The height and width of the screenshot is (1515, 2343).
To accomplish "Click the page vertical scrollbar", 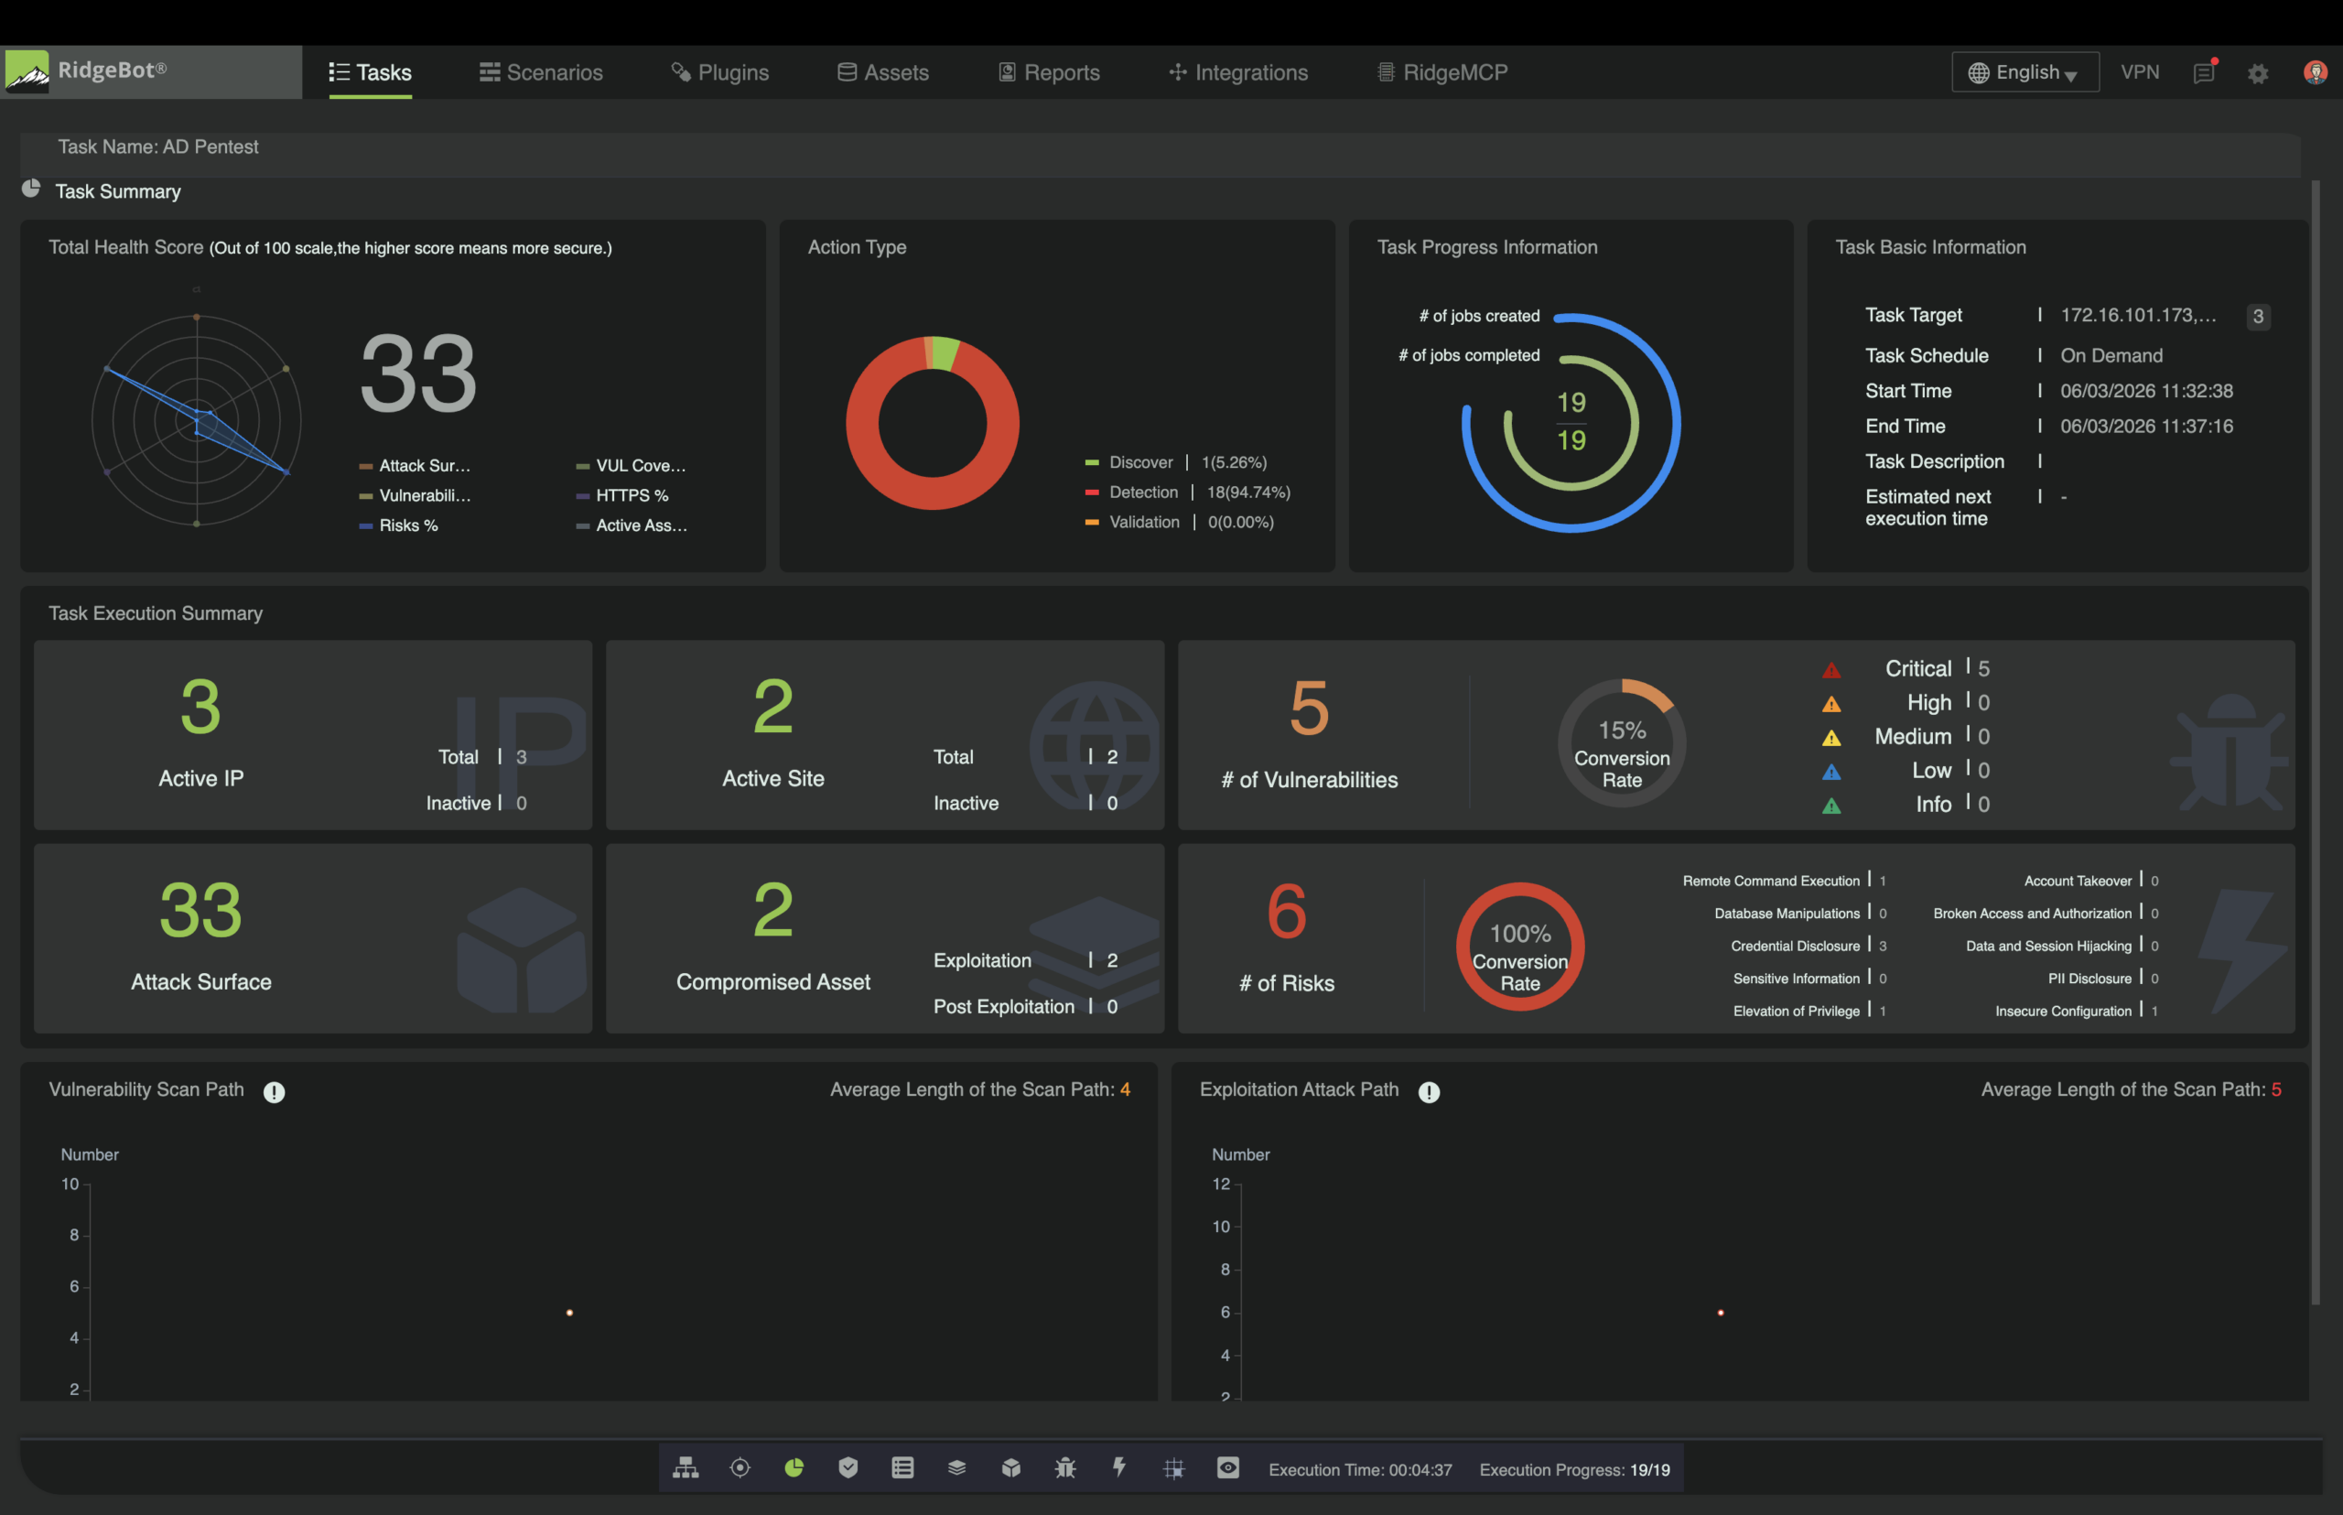I will click(x=2316, y=742).
